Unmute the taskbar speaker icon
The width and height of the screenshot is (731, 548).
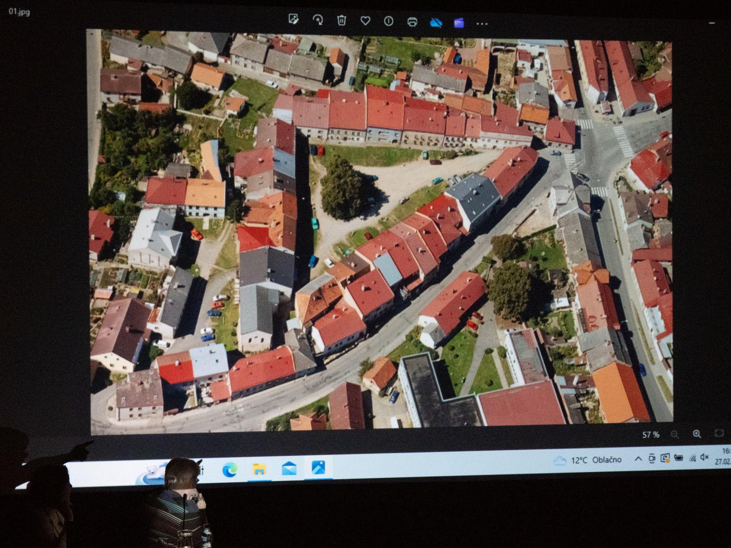(x=704, y=457)
